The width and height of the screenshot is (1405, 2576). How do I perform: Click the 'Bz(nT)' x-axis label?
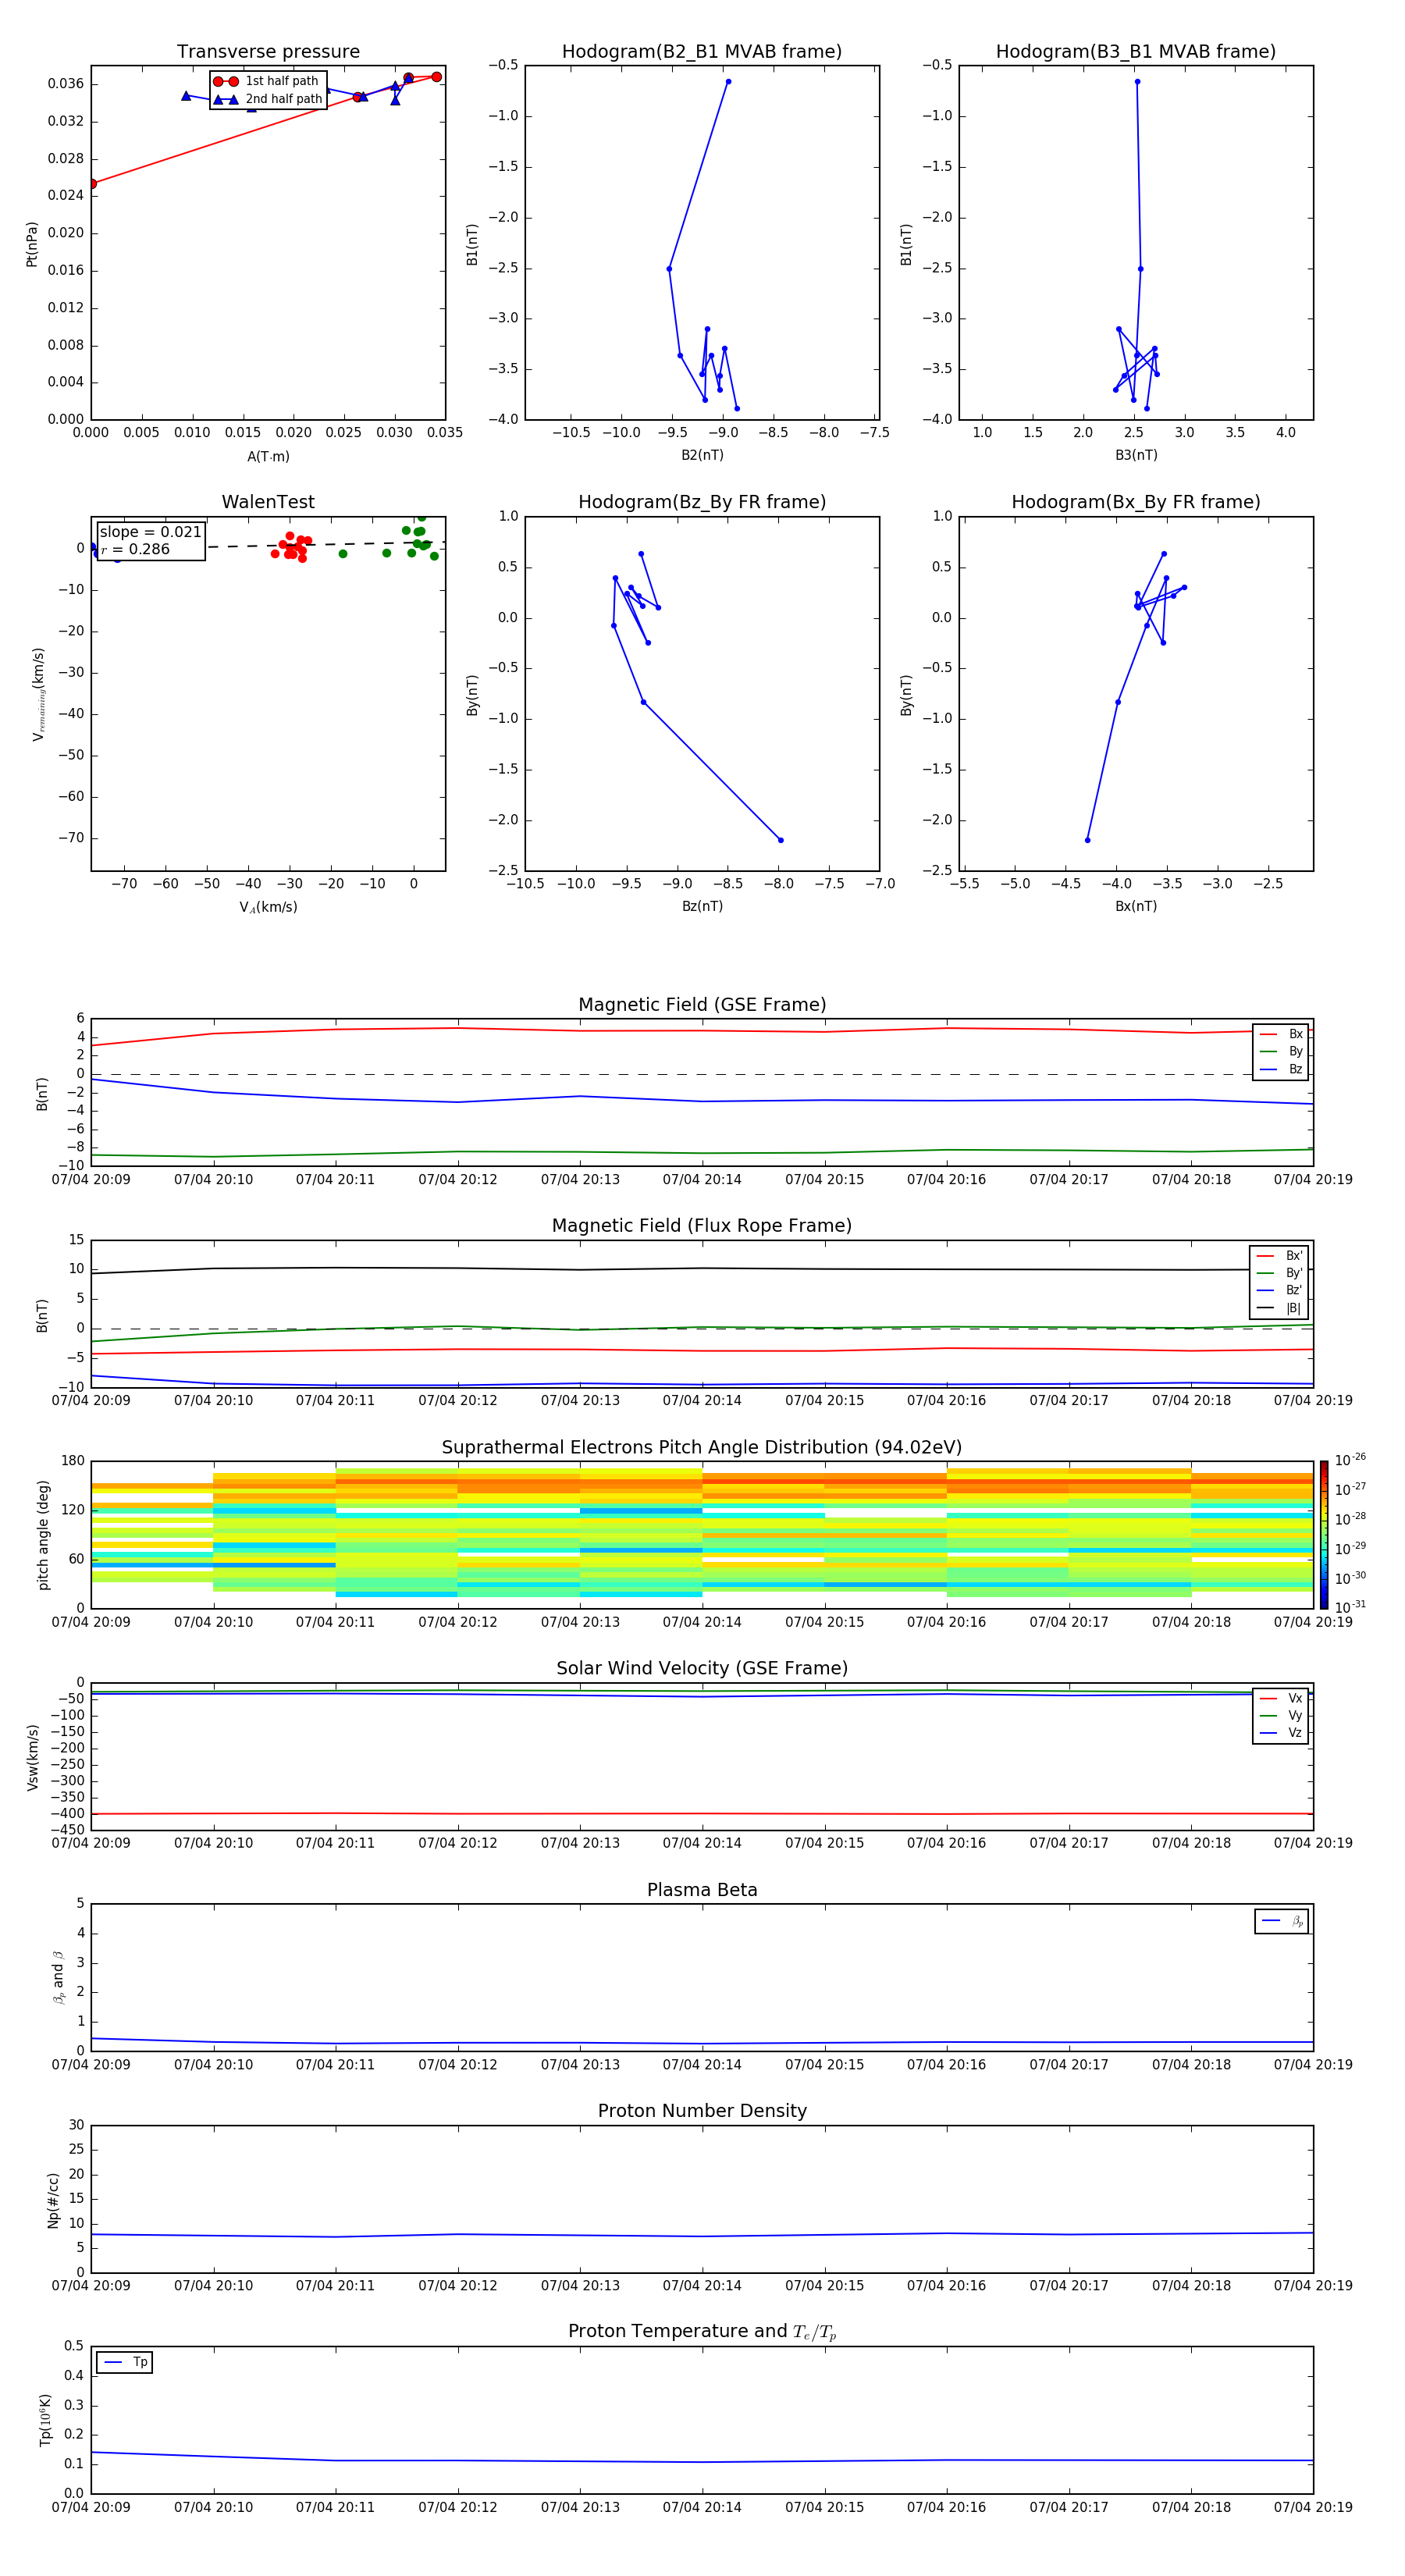click(702, 906)
